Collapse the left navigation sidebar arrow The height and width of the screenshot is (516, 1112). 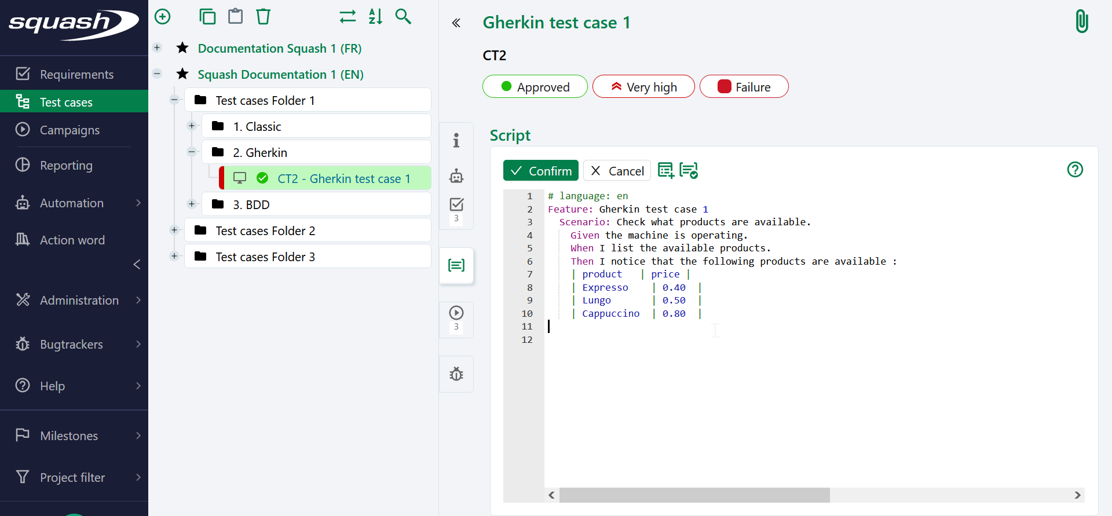click(137, 265)
